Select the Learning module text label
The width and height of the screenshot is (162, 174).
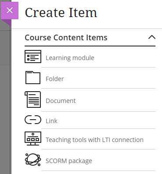coord(70,58)
